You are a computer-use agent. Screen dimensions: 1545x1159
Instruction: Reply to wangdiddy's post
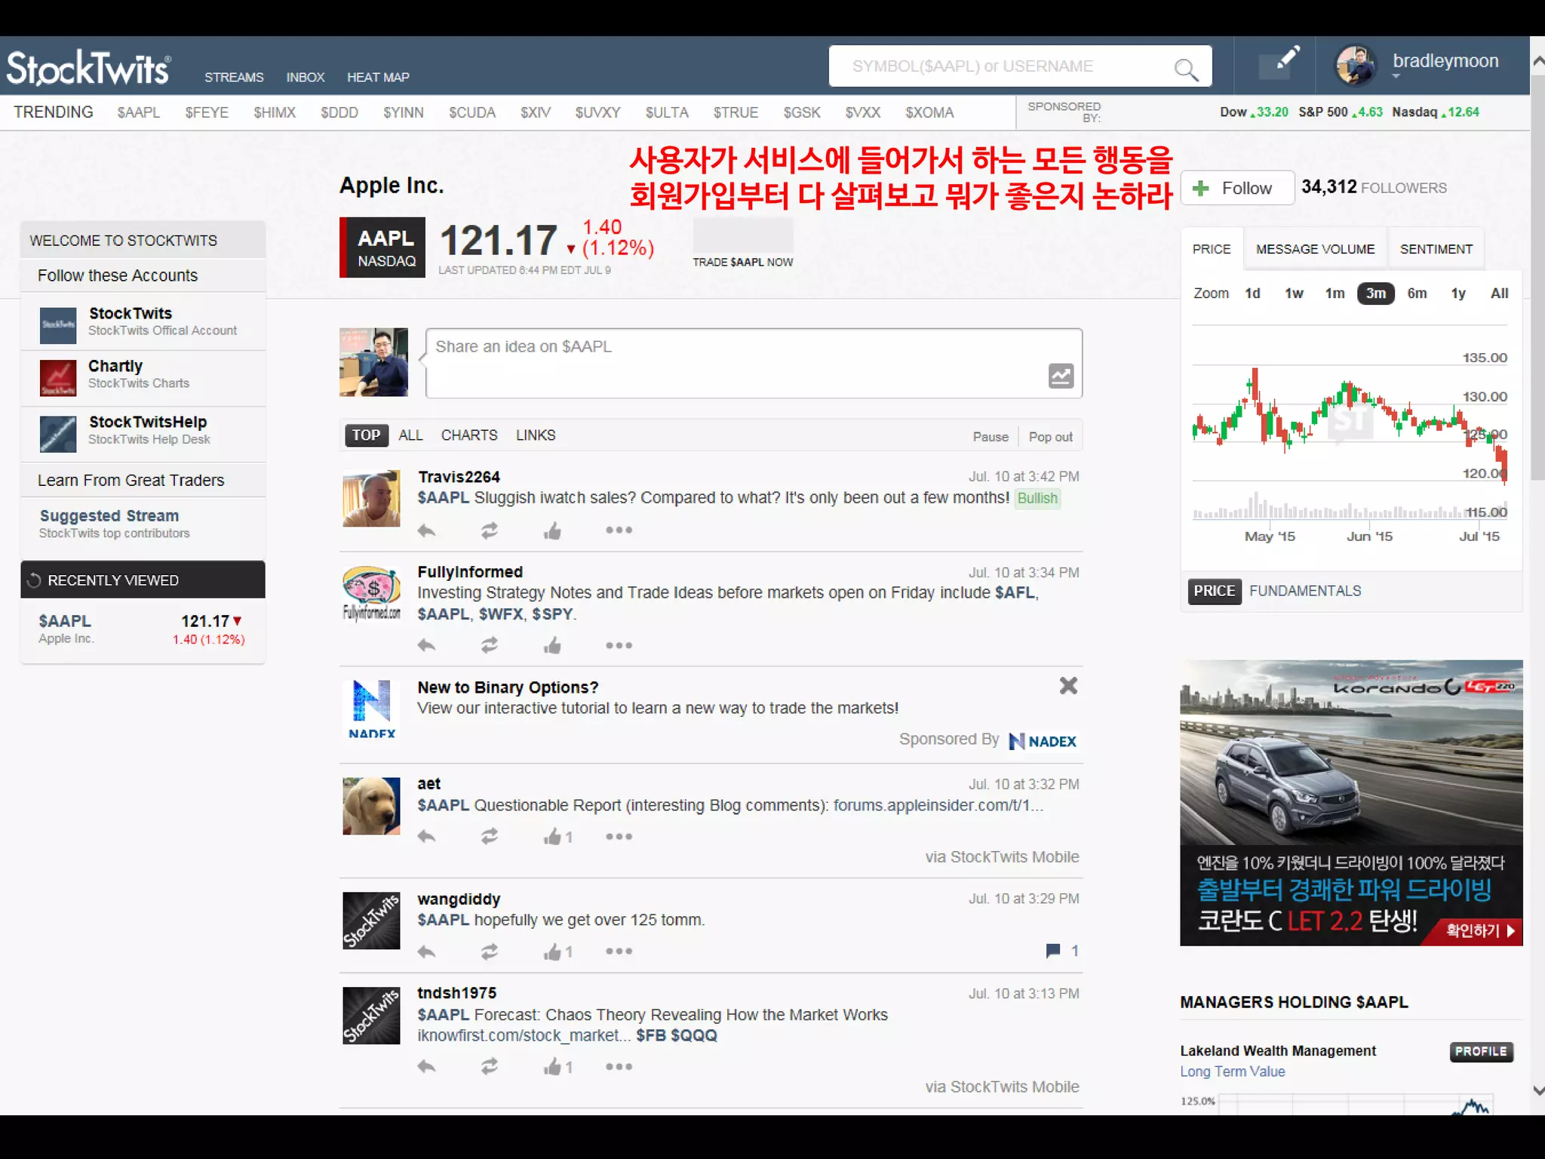tap(427, 951)
